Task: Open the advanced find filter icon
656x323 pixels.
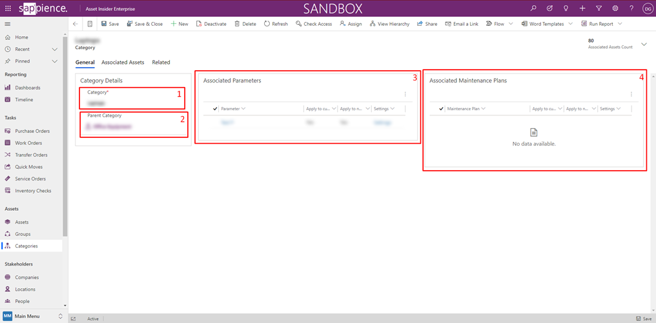Action: click(x=599, y=8)
